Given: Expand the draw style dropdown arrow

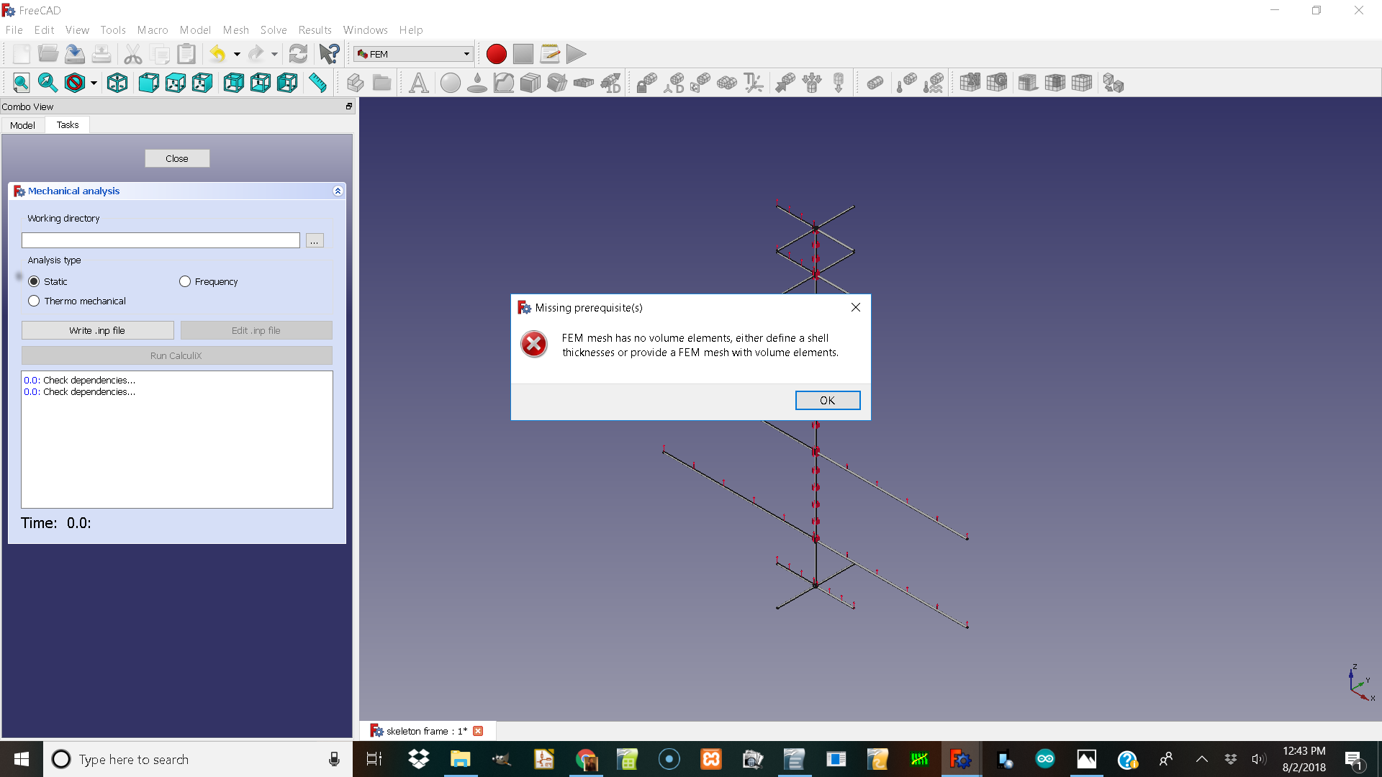Looking at the screenshot, I should click(x=94, y=83).
